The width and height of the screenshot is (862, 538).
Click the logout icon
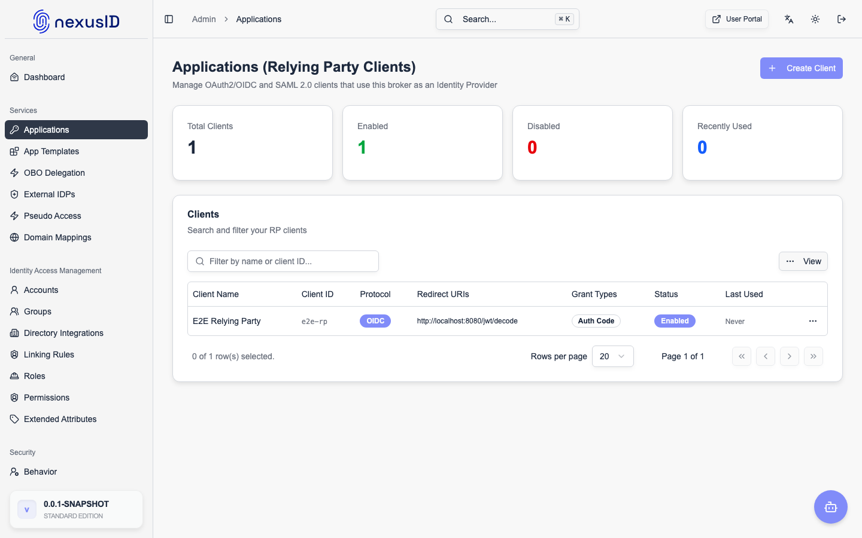[842, 19]
